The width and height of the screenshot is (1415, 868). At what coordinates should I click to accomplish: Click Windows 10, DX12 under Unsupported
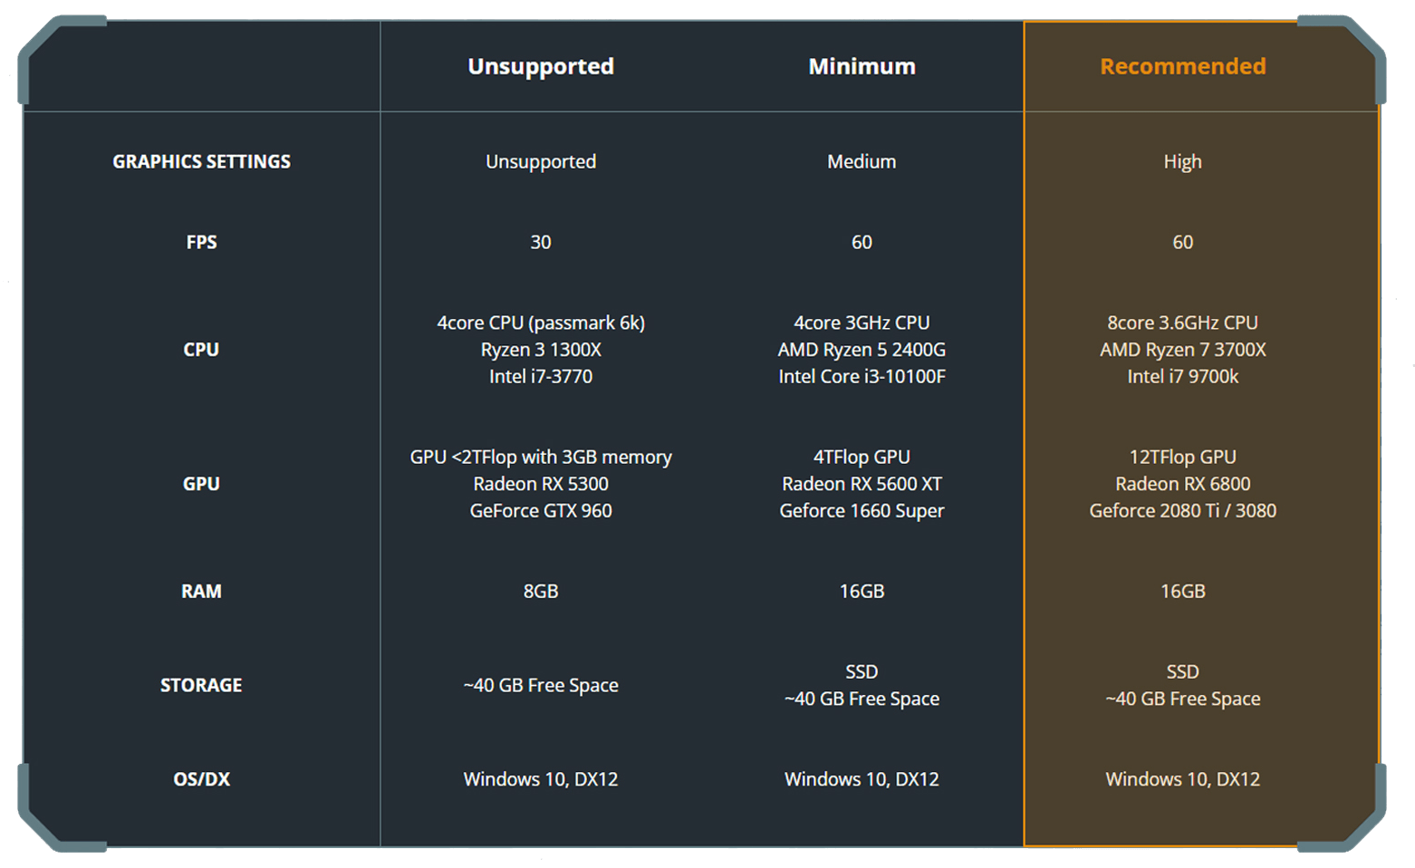pos(541,779)
